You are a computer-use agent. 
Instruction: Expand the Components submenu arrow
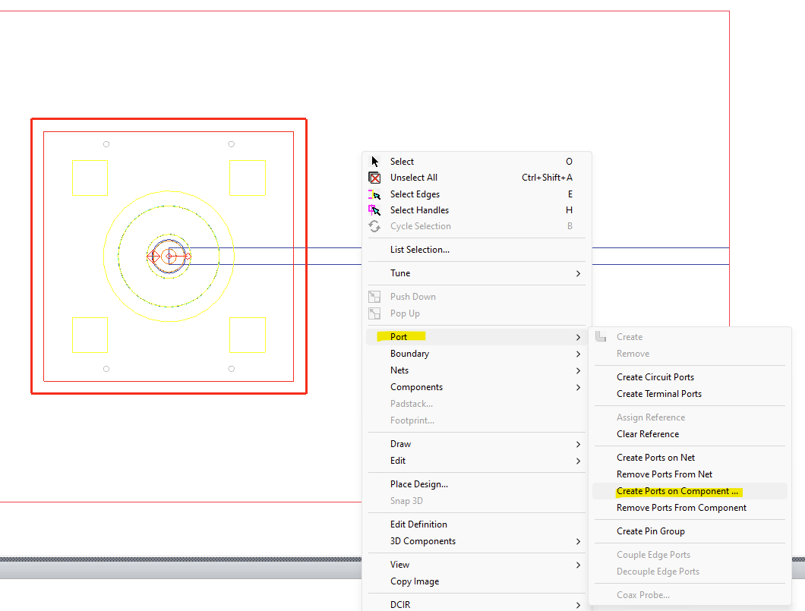click(x=578, y=387)
